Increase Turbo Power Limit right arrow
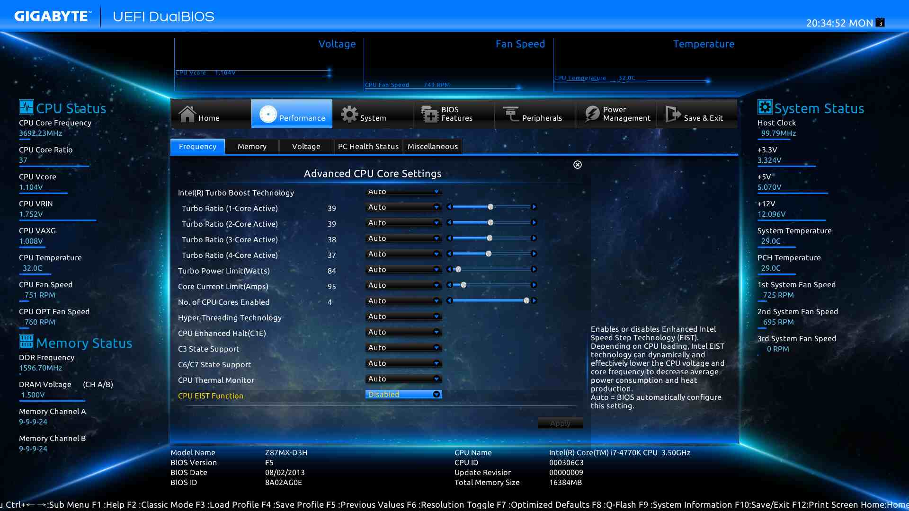The image size is (909, 511). pos(534,270)
